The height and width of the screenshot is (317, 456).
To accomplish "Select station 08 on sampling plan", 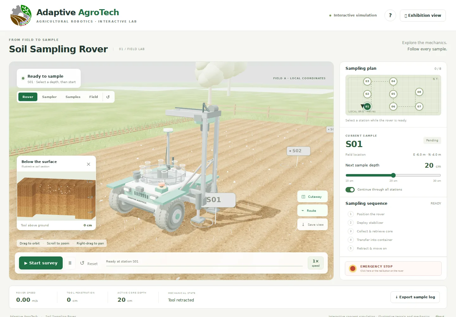I will click(x=419, y=92).
